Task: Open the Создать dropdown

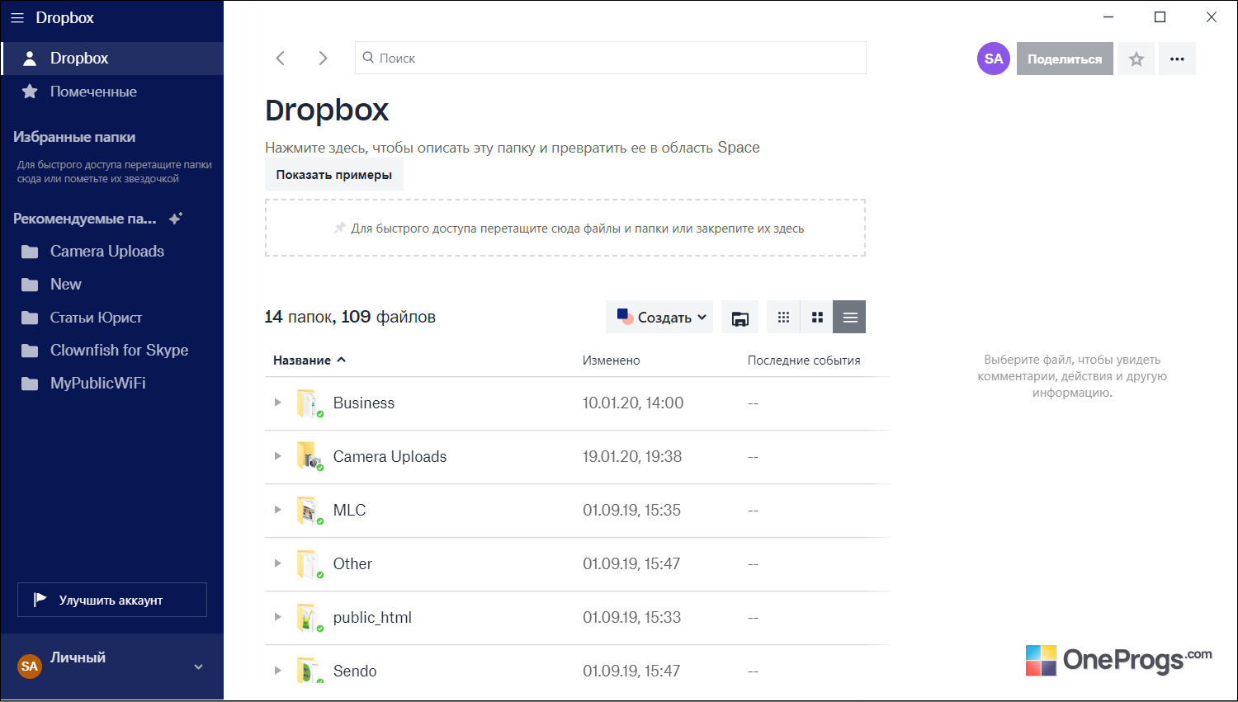Action: 659,317
